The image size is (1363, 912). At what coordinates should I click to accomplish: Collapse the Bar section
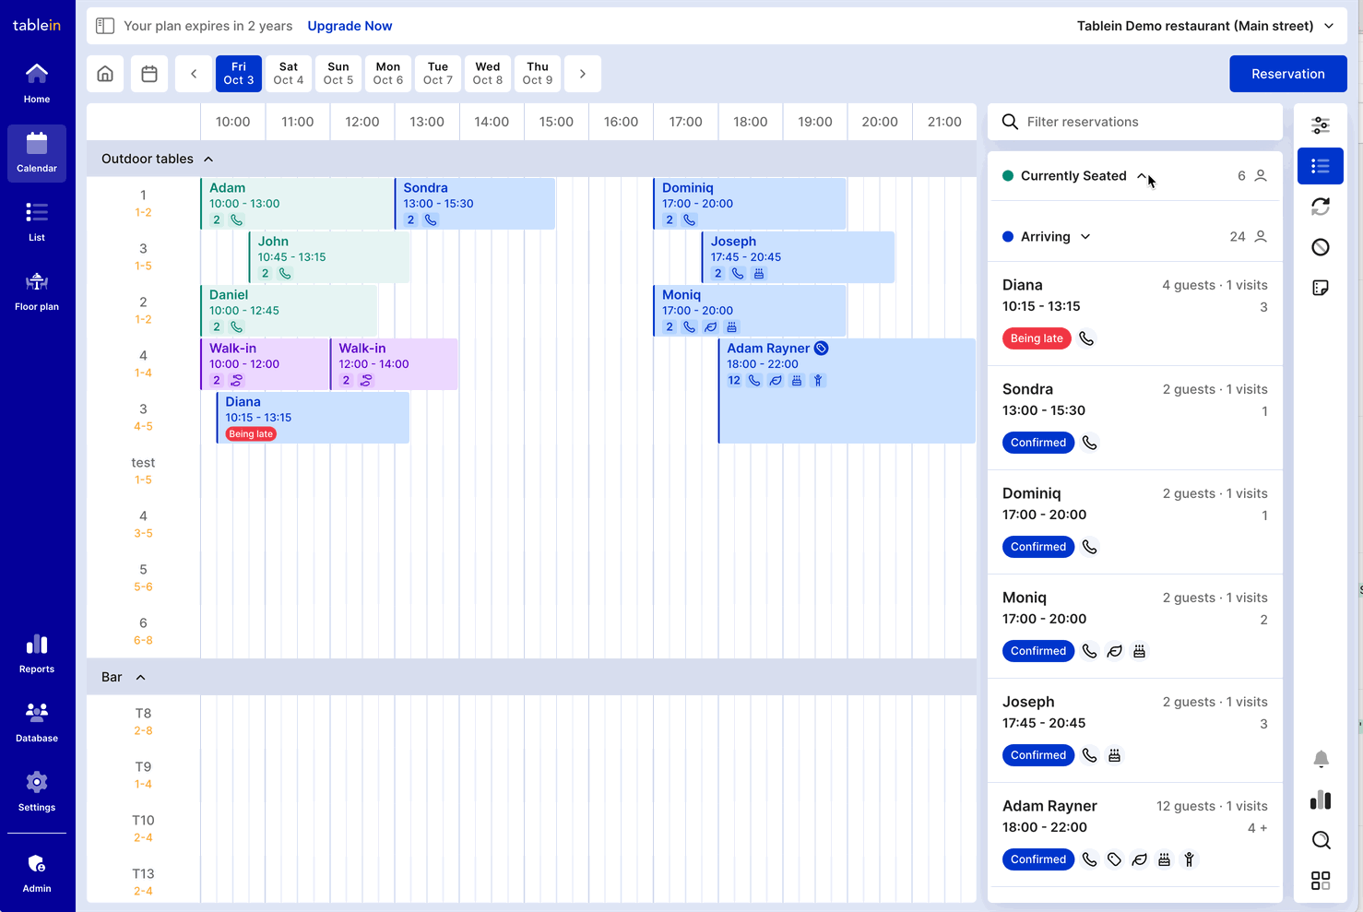[141, 678]
